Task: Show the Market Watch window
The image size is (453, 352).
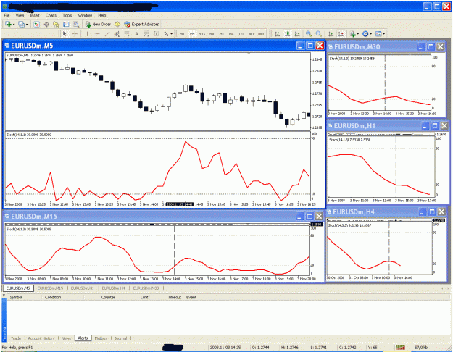Action: 36,24
